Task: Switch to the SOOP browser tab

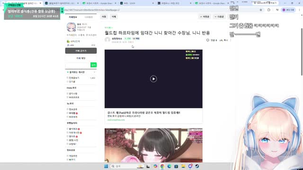Action: pyautogui.click(x=136, y=3)
